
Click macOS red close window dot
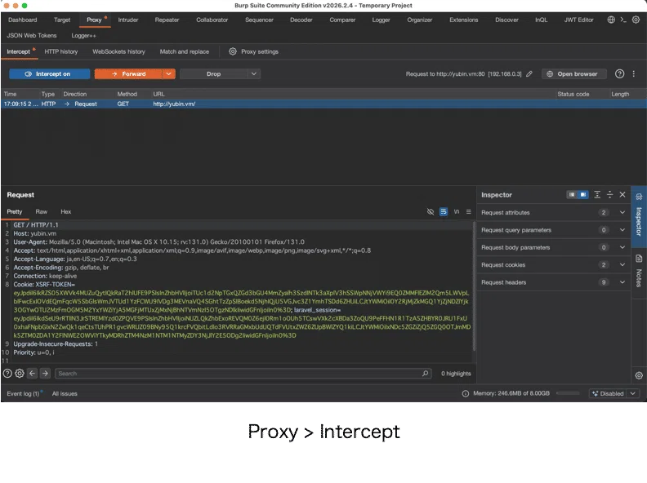tap(7, 6)
